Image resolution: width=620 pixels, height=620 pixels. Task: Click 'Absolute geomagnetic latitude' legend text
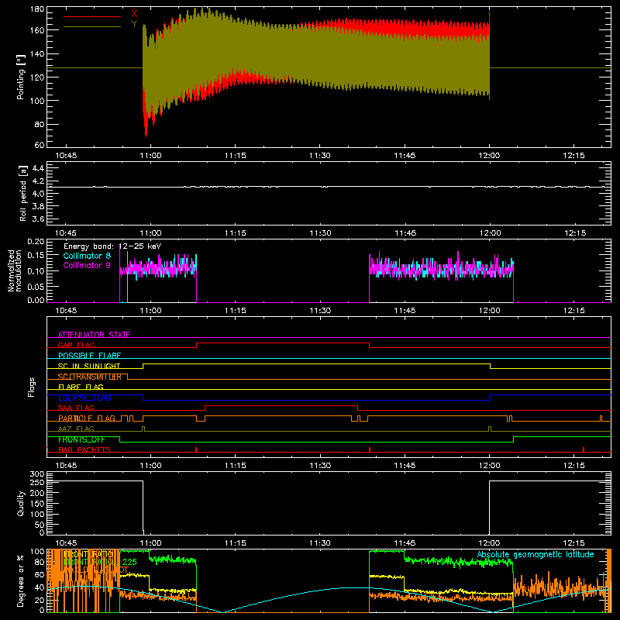point(536,555)
